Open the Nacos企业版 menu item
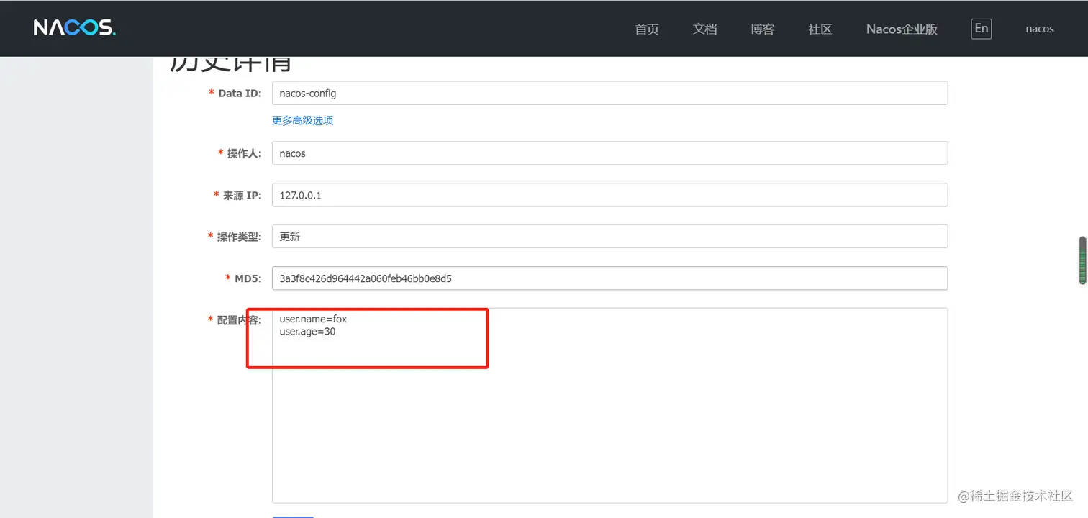 coord(902,29)
